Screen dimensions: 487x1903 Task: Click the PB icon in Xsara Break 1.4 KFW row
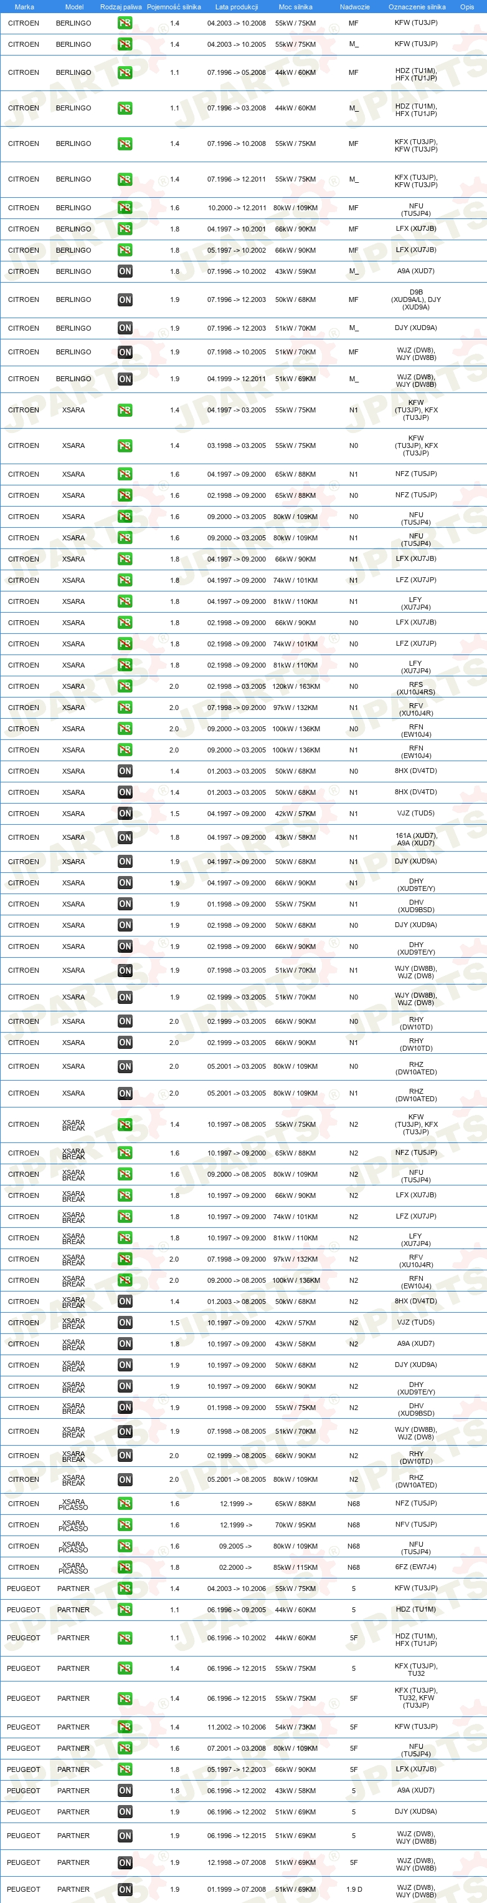coord(125,1124)
